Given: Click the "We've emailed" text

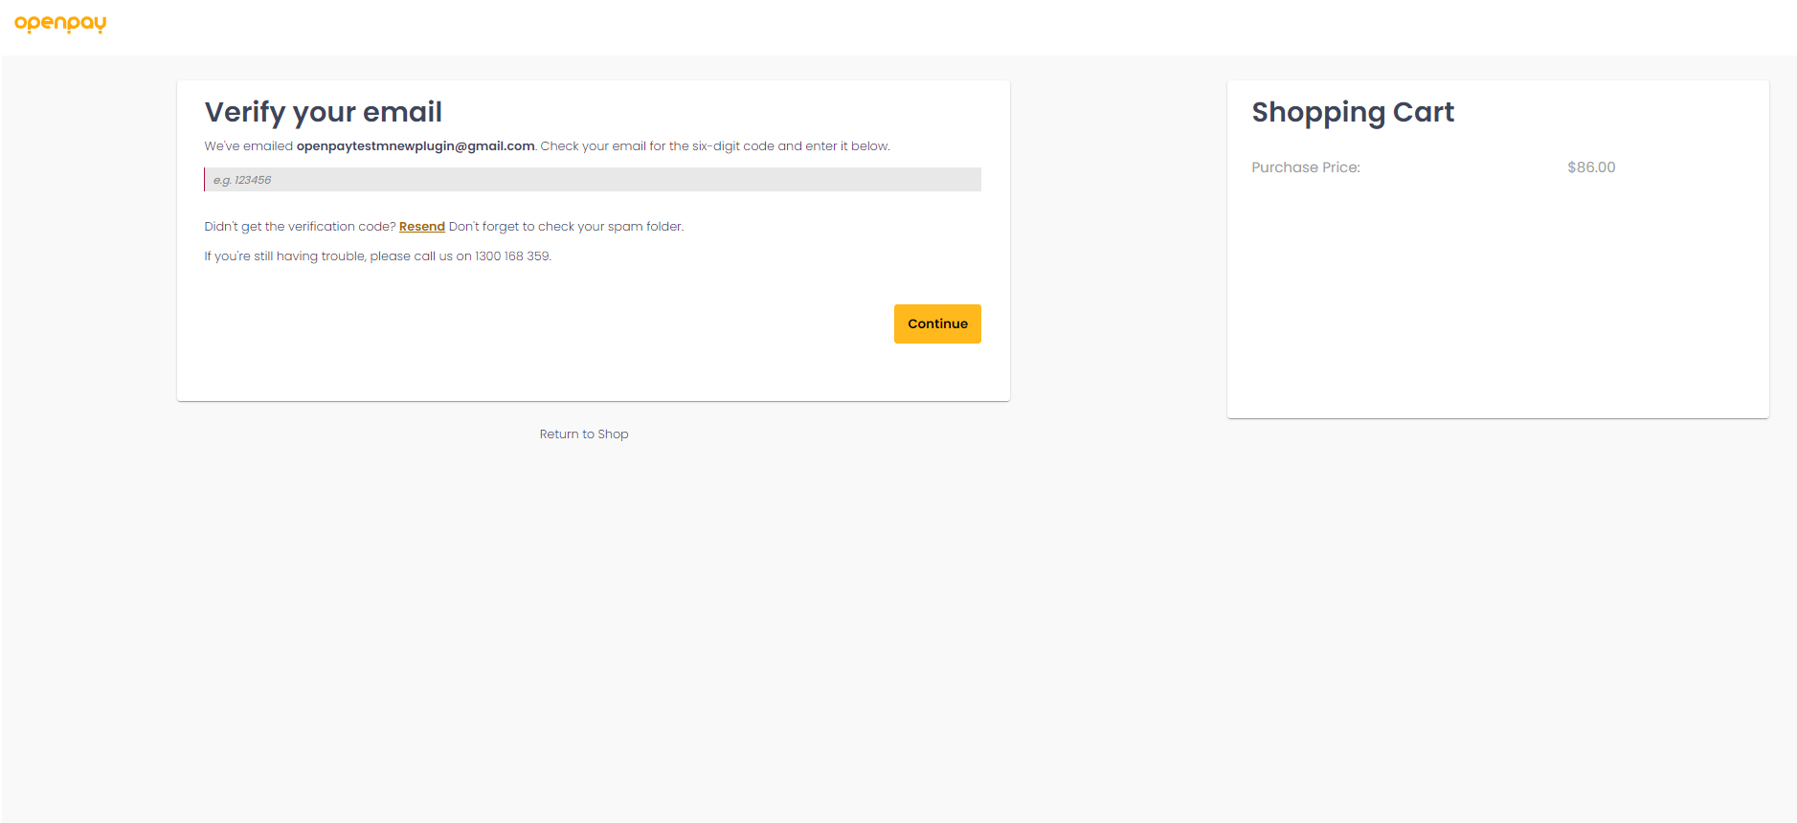Looking at the screenshot, I should [x=248, y=146].
